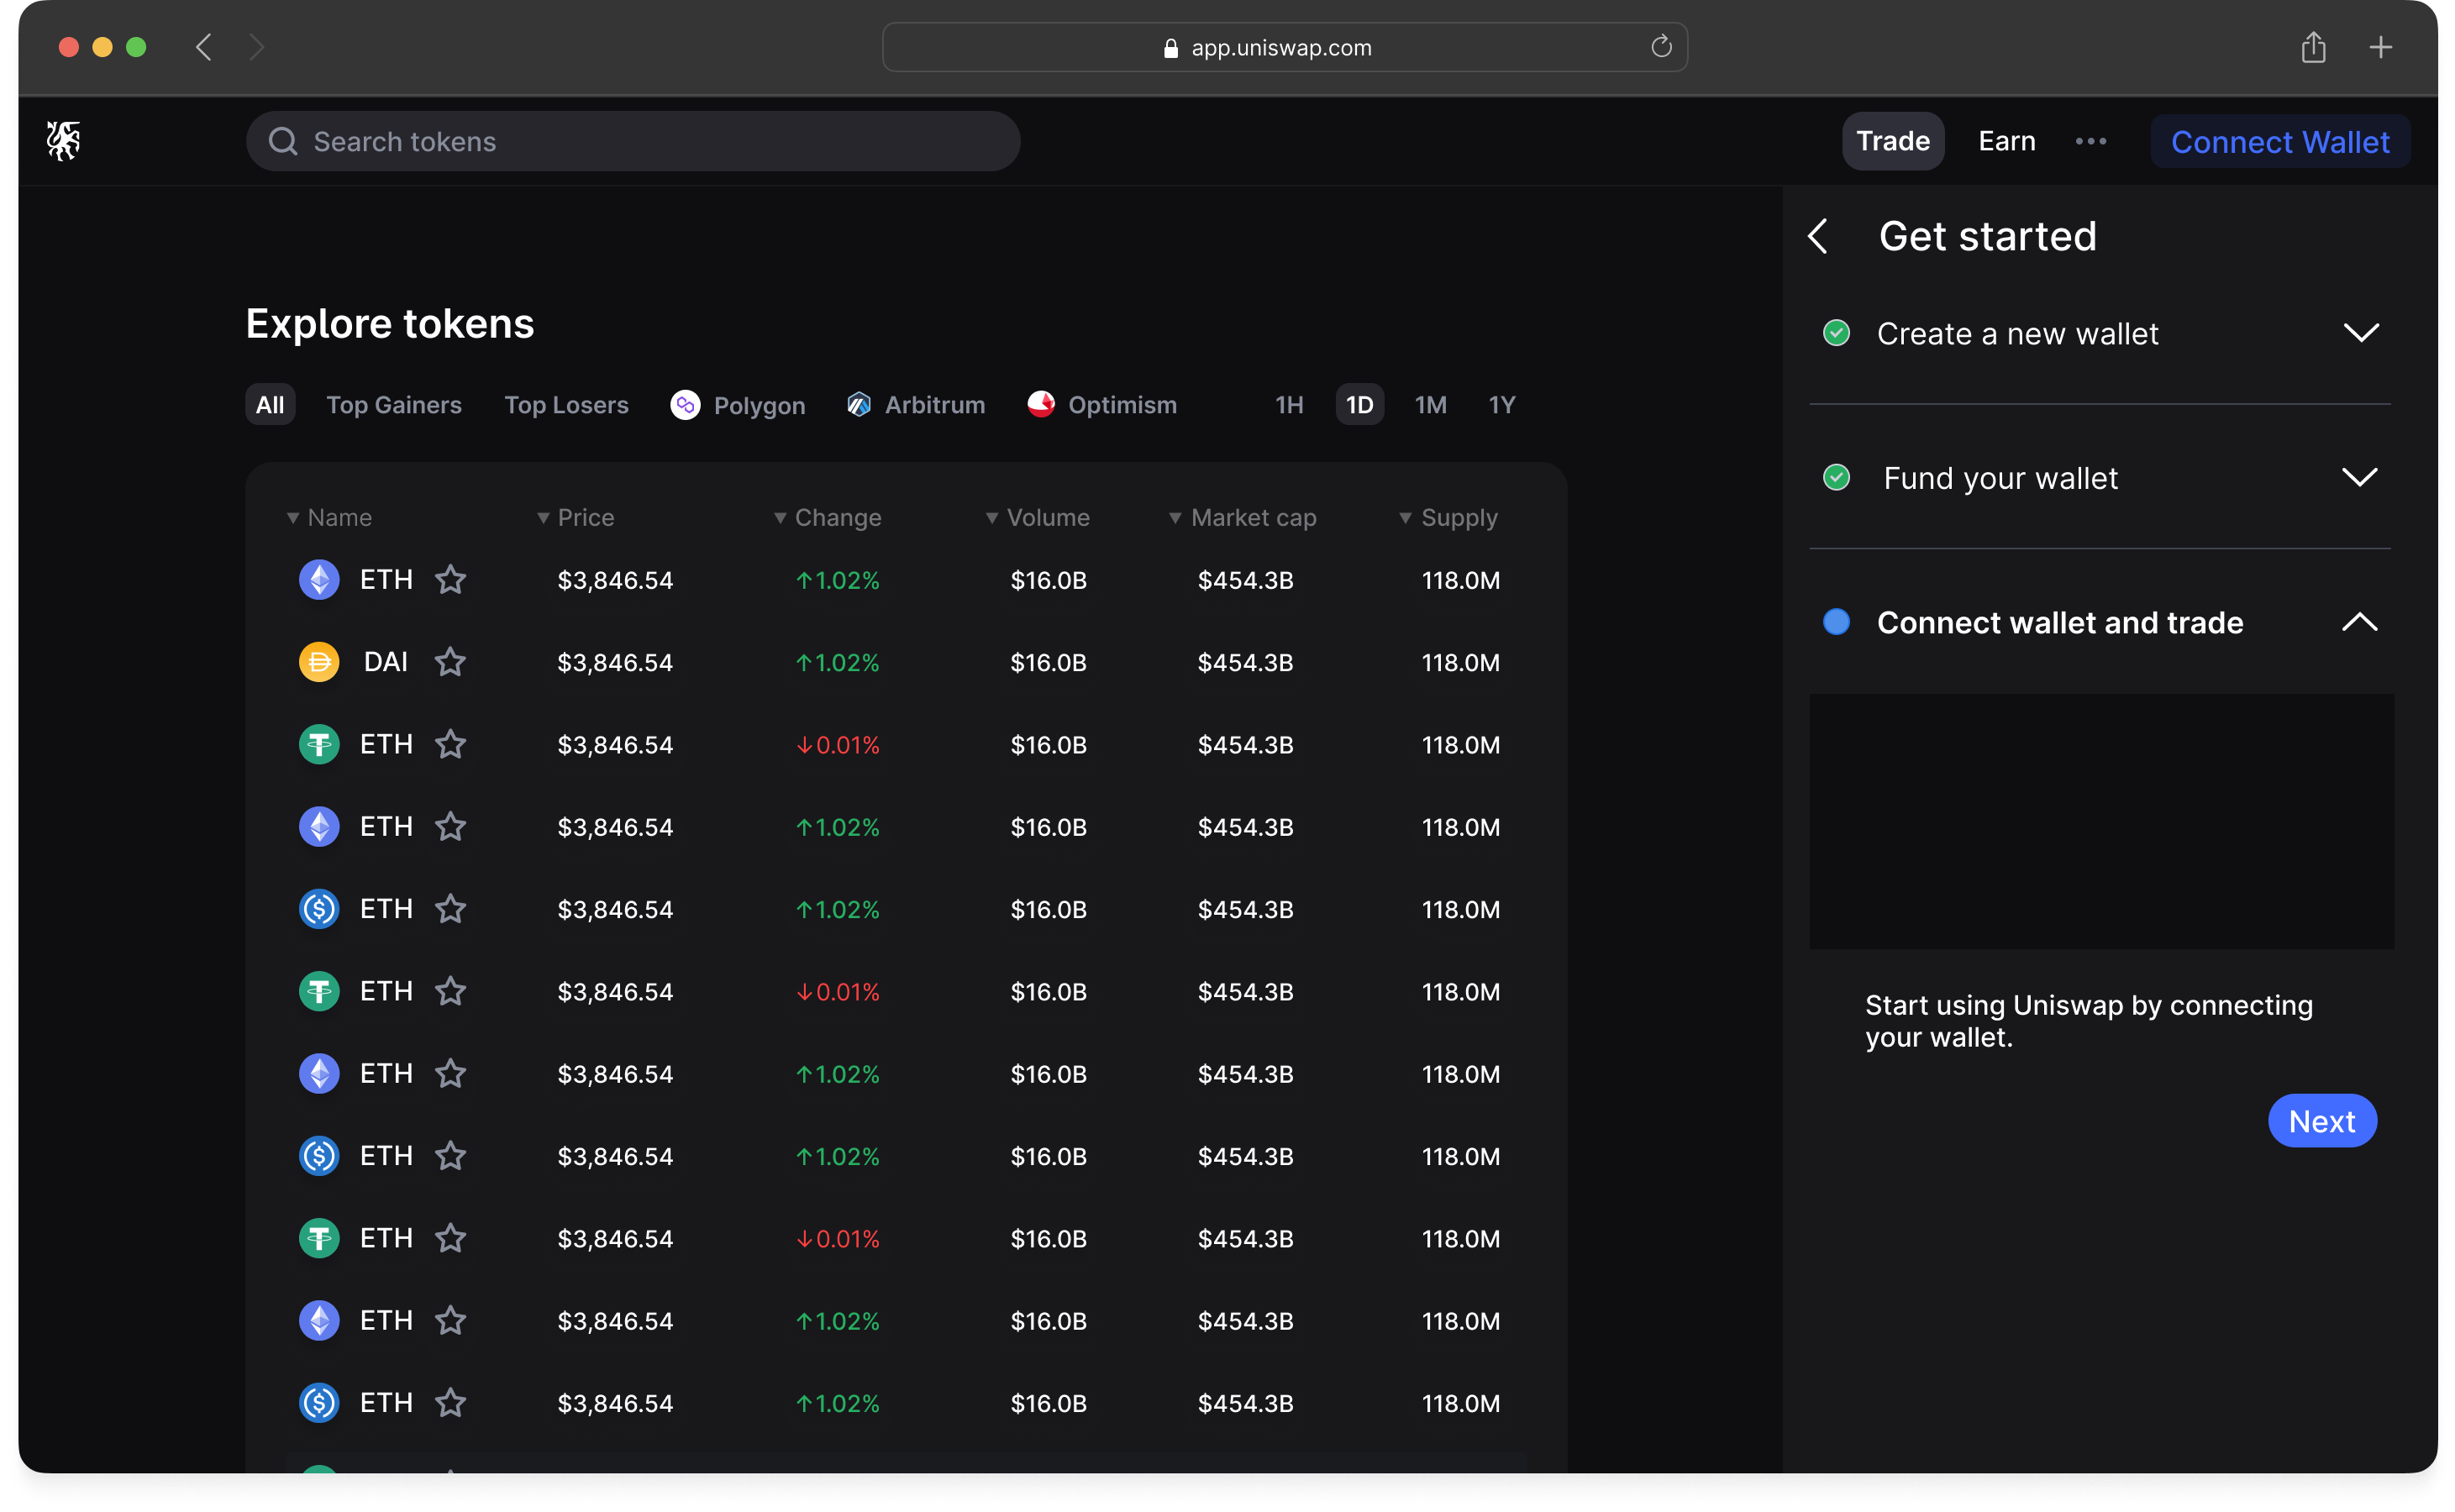Select the 1H time range
Image resolution: width=2455 pixels, height=1512 pixels.
[x=1289, y=404]
